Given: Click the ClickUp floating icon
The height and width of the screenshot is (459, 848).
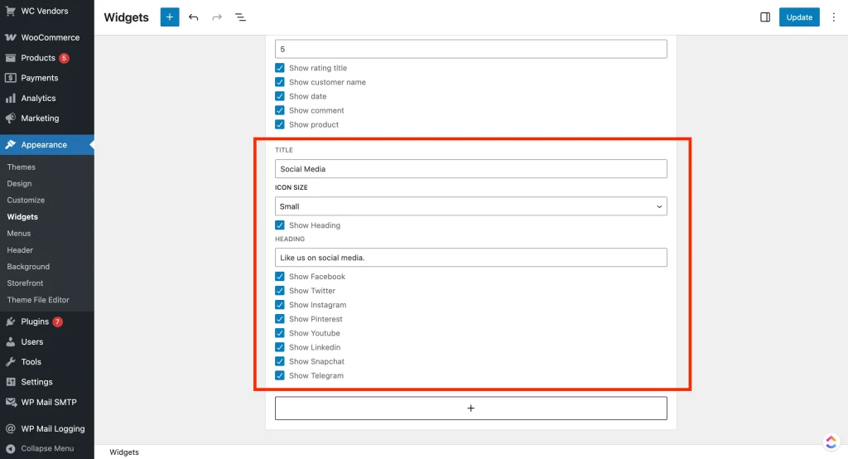Looking at the screenshot, I should tap(831, 442).
